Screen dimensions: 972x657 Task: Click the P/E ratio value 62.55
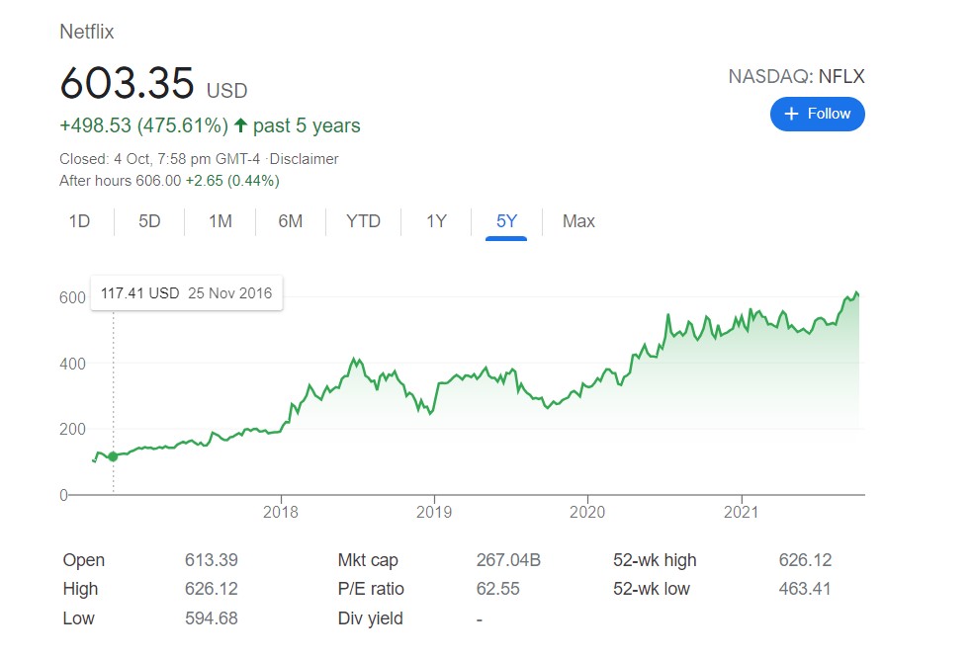(497, 589)
